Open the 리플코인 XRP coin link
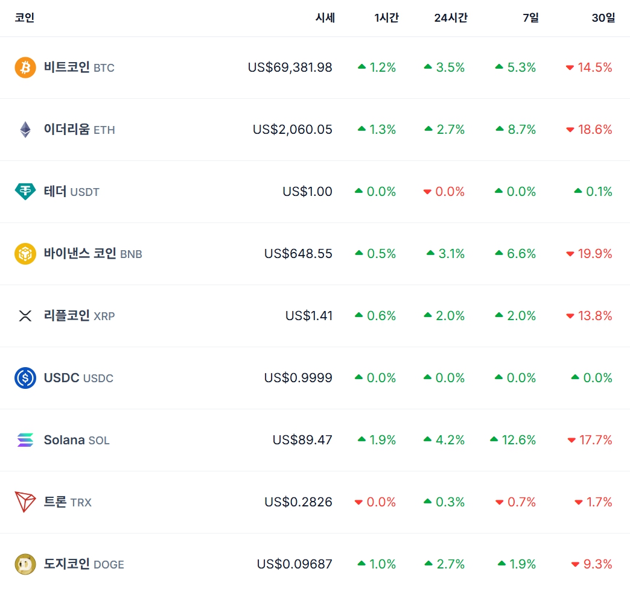This screenshot has height=592, width=630. point(79,315)
